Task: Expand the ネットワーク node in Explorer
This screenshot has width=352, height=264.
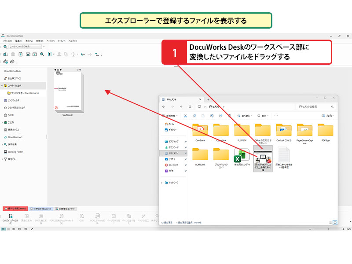Action: click(x=161, y=183)
